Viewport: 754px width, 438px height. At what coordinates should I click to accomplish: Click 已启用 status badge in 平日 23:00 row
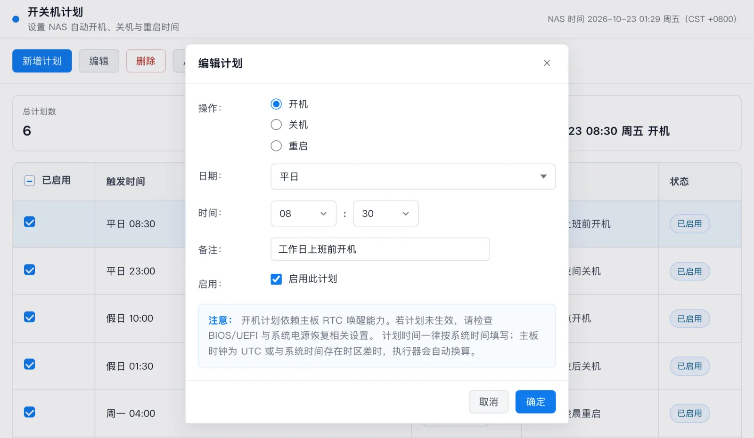tap(689, 271)
